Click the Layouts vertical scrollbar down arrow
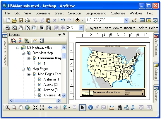This screenshot has height=119, width=161. (64, 95)
